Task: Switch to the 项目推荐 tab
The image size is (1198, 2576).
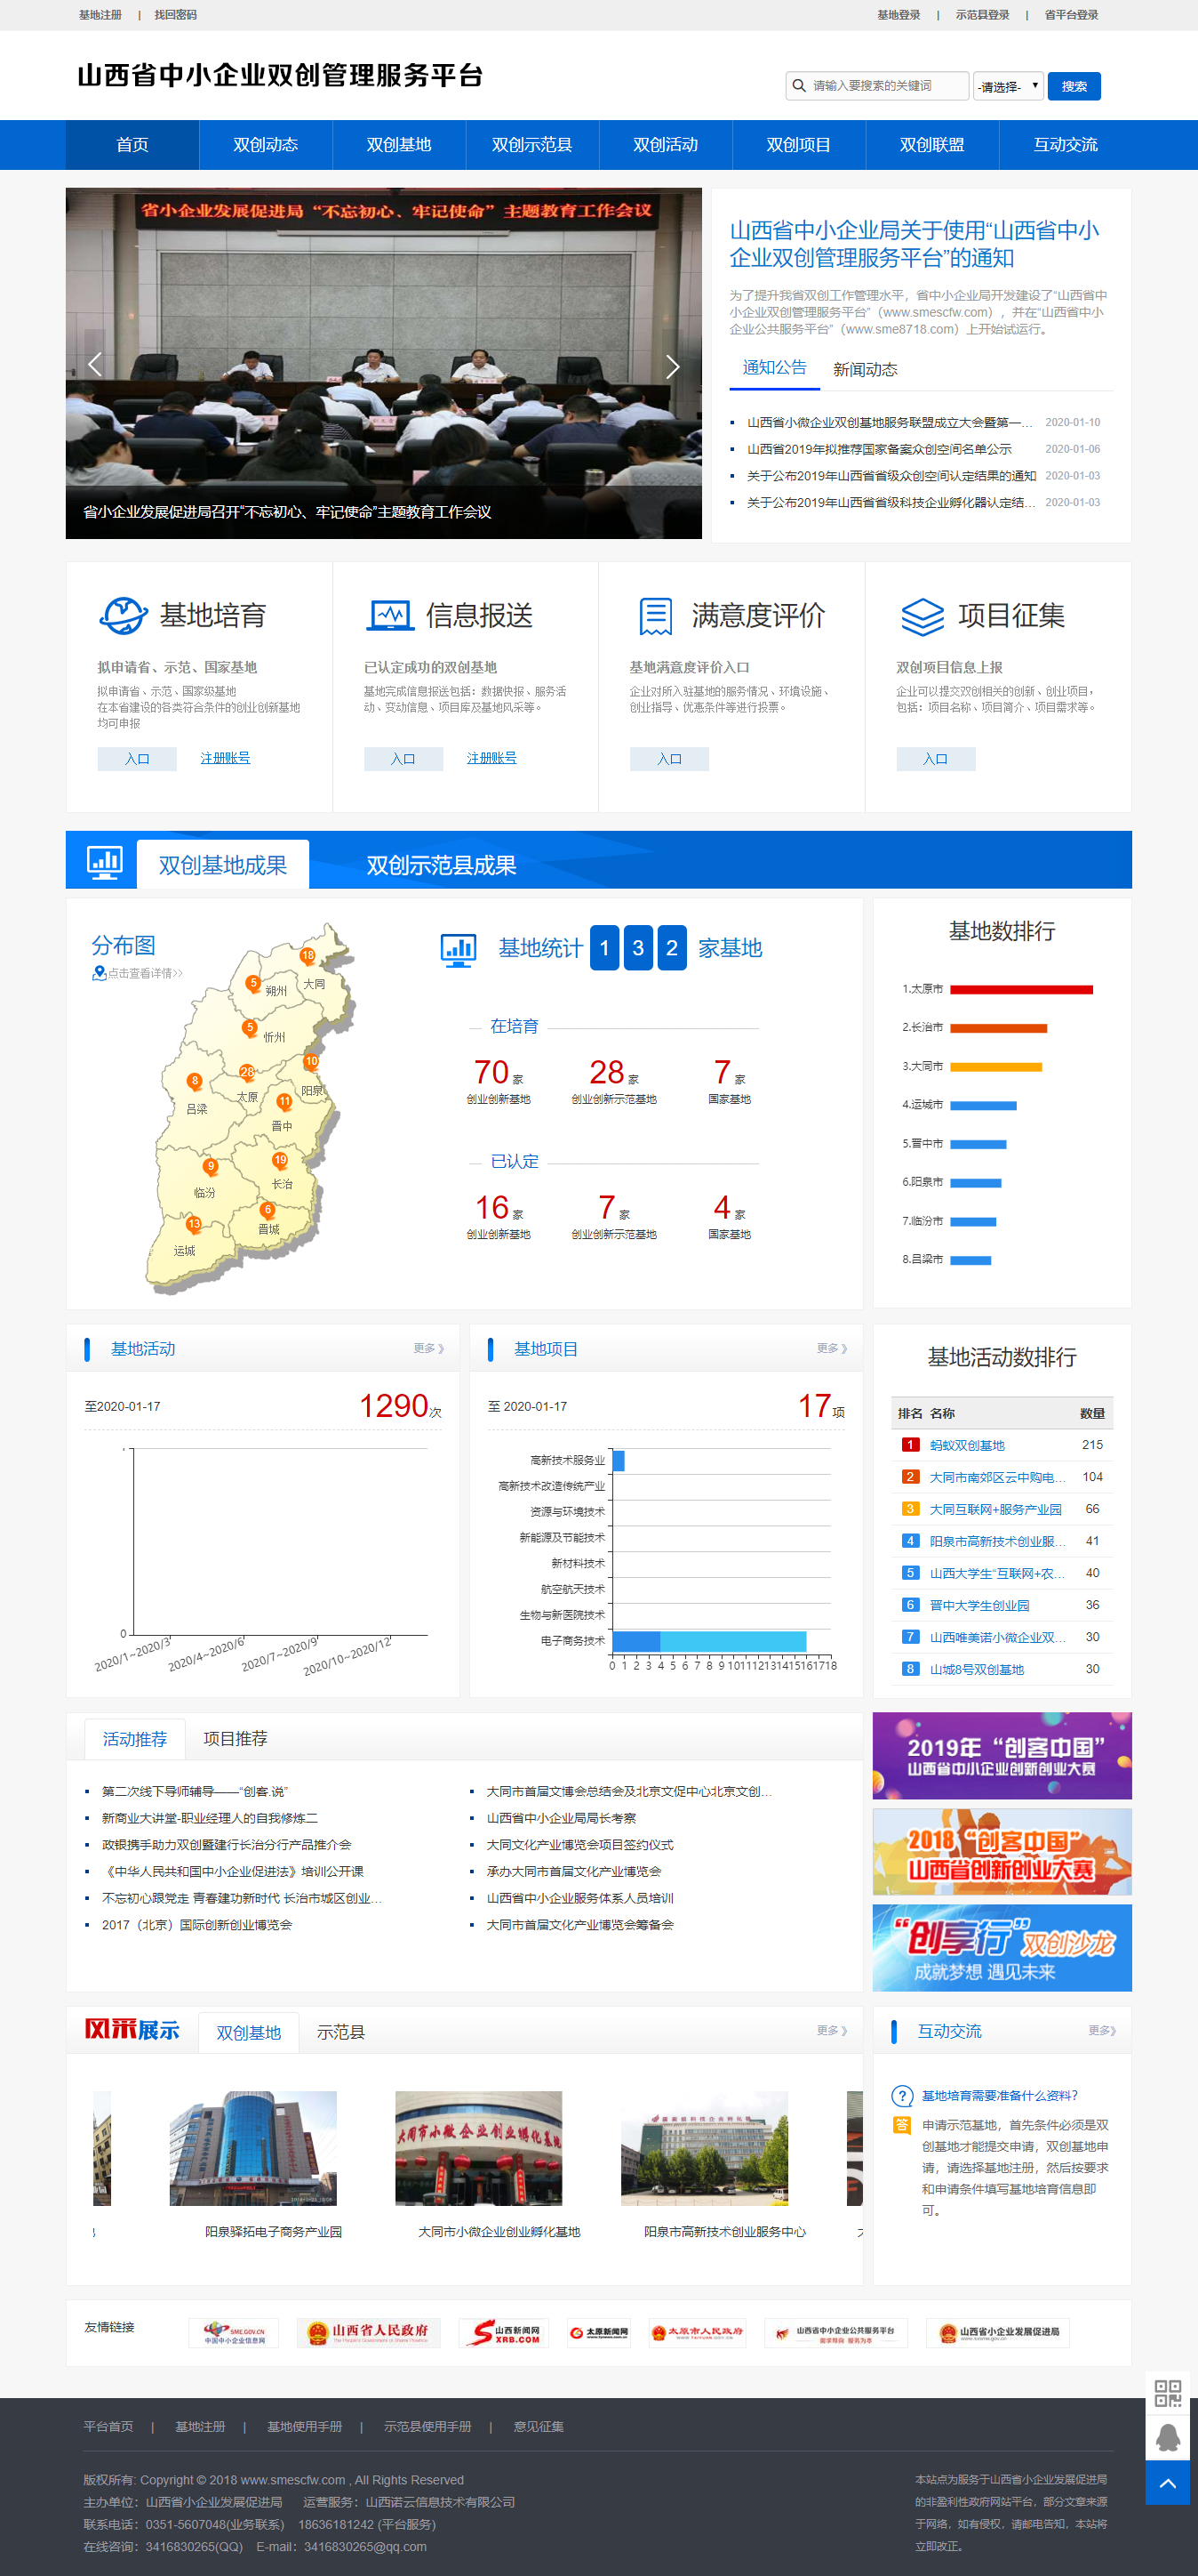Action: click(x=235, y=1738)
